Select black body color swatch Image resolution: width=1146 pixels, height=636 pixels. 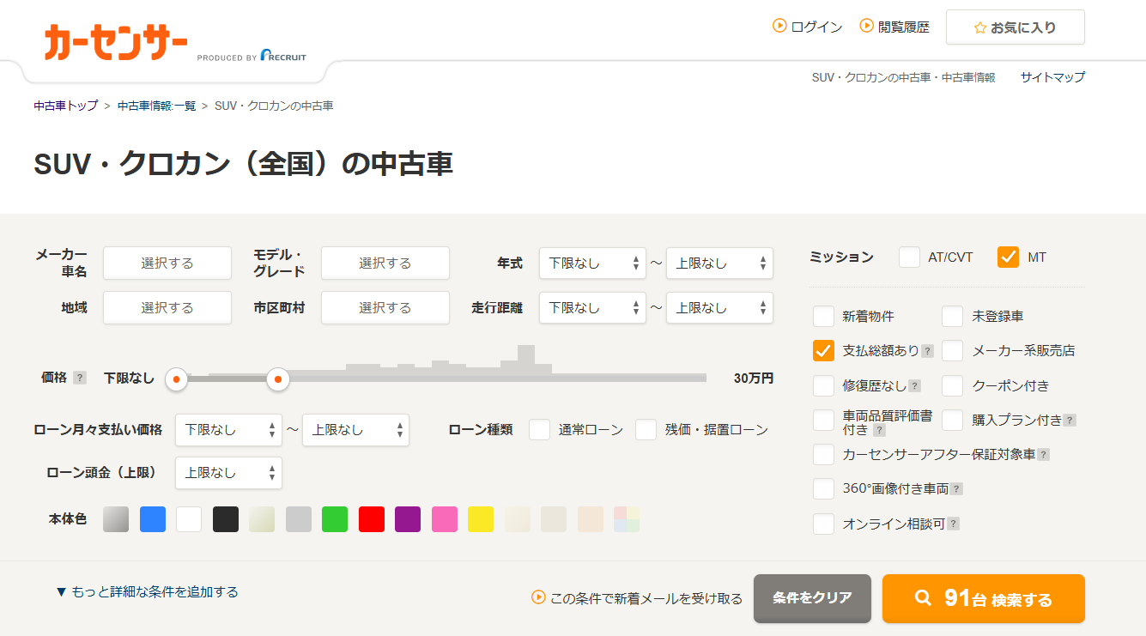pyautogui.click(x=225, y=519)
